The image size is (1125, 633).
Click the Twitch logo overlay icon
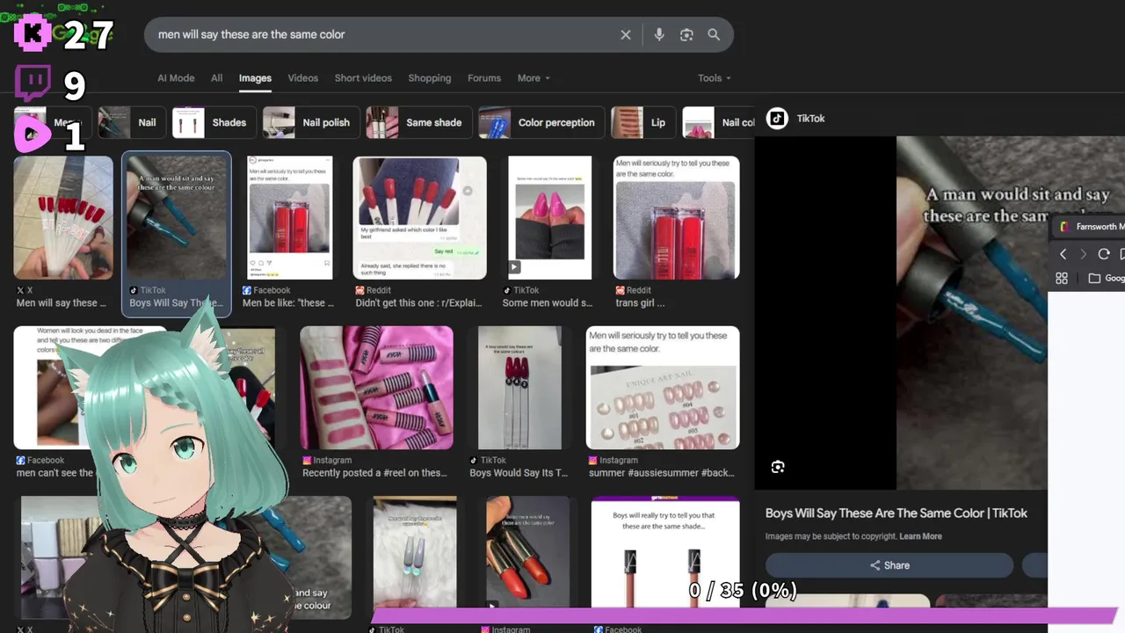point(33,84)
